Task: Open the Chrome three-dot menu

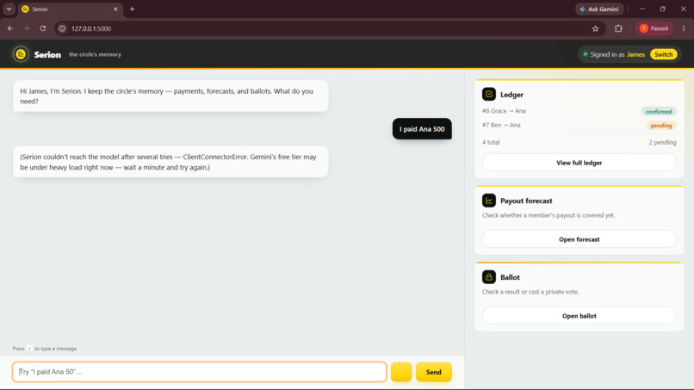Action: [684, 28]
